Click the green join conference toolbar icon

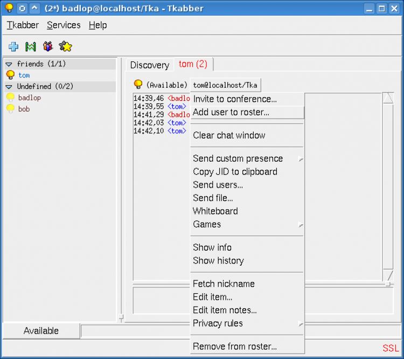pyautogui.click(x=30, y=47)
